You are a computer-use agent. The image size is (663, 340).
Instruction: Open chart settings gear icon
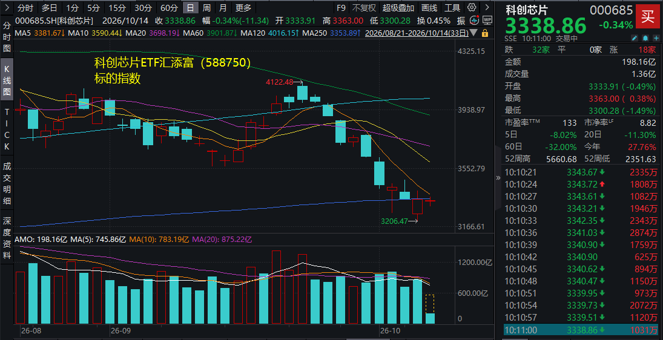(472, 8)
